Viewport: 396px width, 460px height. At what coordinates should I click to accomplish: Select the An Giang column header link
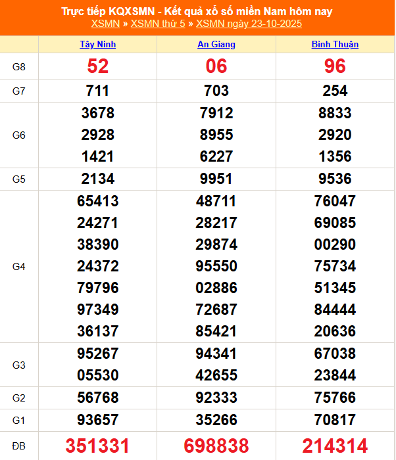(x=216, y=45)
